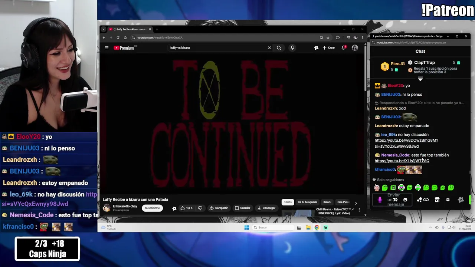Image resolution: width=475 pixels, height=267 pixels.
Task: Open Chrome from the taskbar
Action: pos(317,228)
